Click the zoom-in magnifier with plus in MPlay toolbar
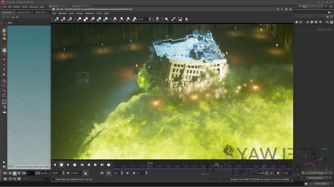Image resolution: width=334 pixels, height=187 pixels. [115, 19]
